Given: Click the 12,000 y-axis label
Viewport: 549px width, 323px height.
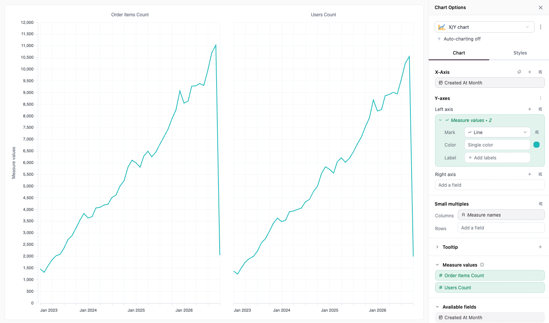Looking at the screenshot, I should (x=27, y=22).
